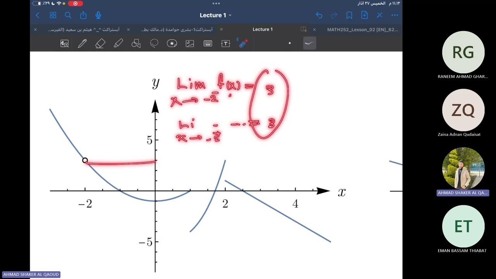Screen dimensions: 496x279
Task: Open the page thumbnails grid view
Action: coord(53,15)
